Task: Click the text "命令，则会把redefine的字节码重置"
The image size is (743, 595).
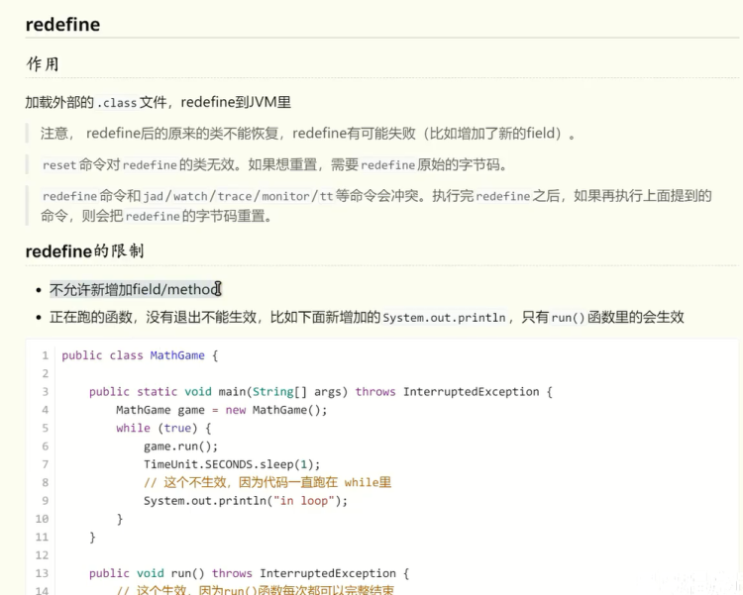Action: [x=156, y=216]
